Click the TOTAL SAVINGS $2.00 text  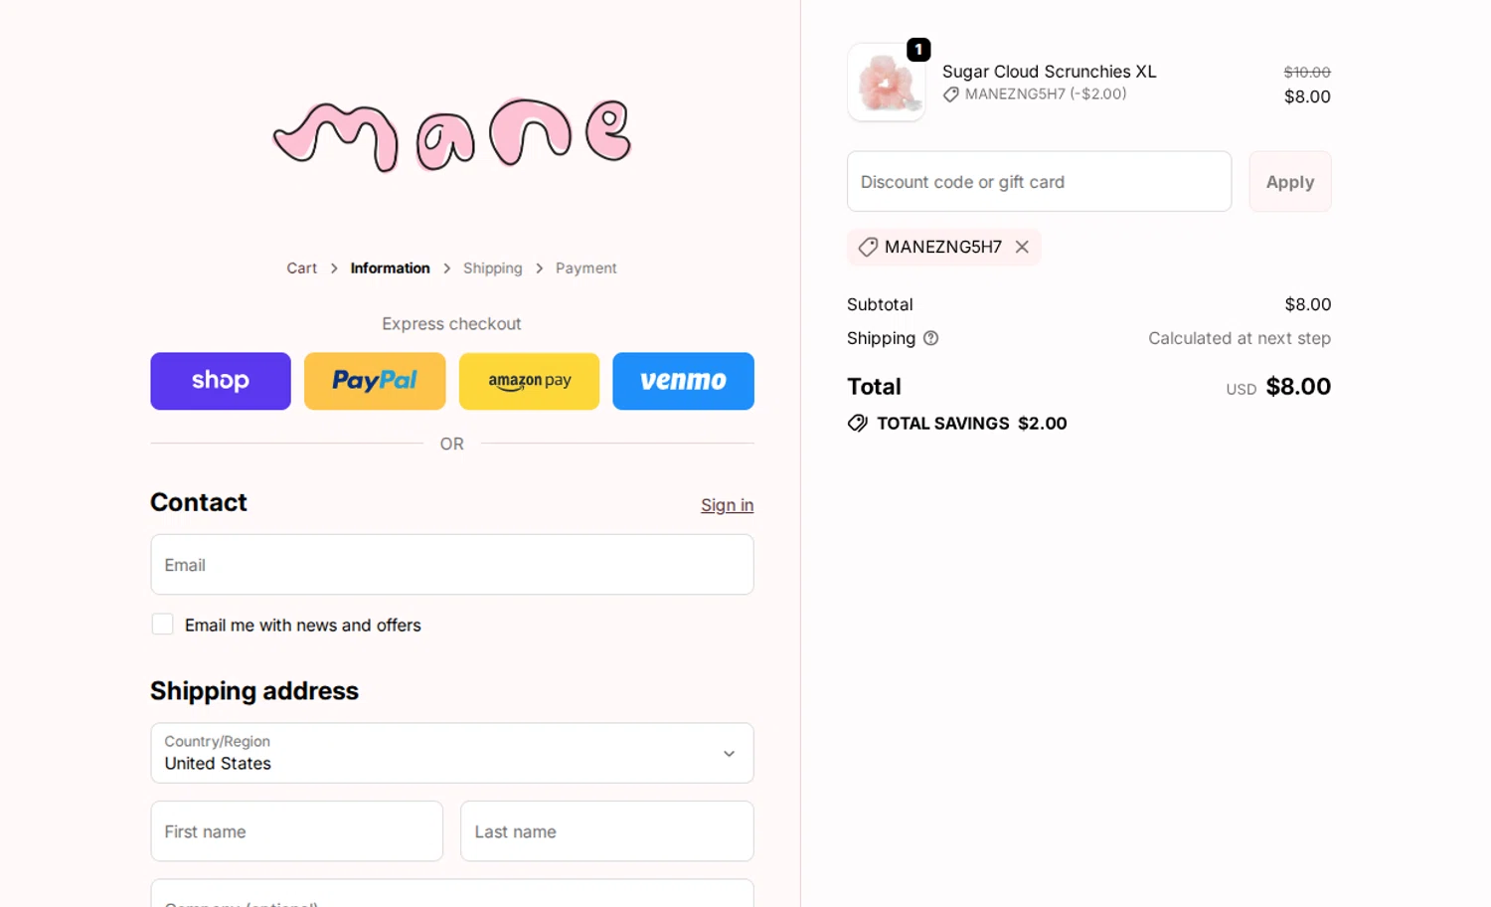[x=971, y=424]
